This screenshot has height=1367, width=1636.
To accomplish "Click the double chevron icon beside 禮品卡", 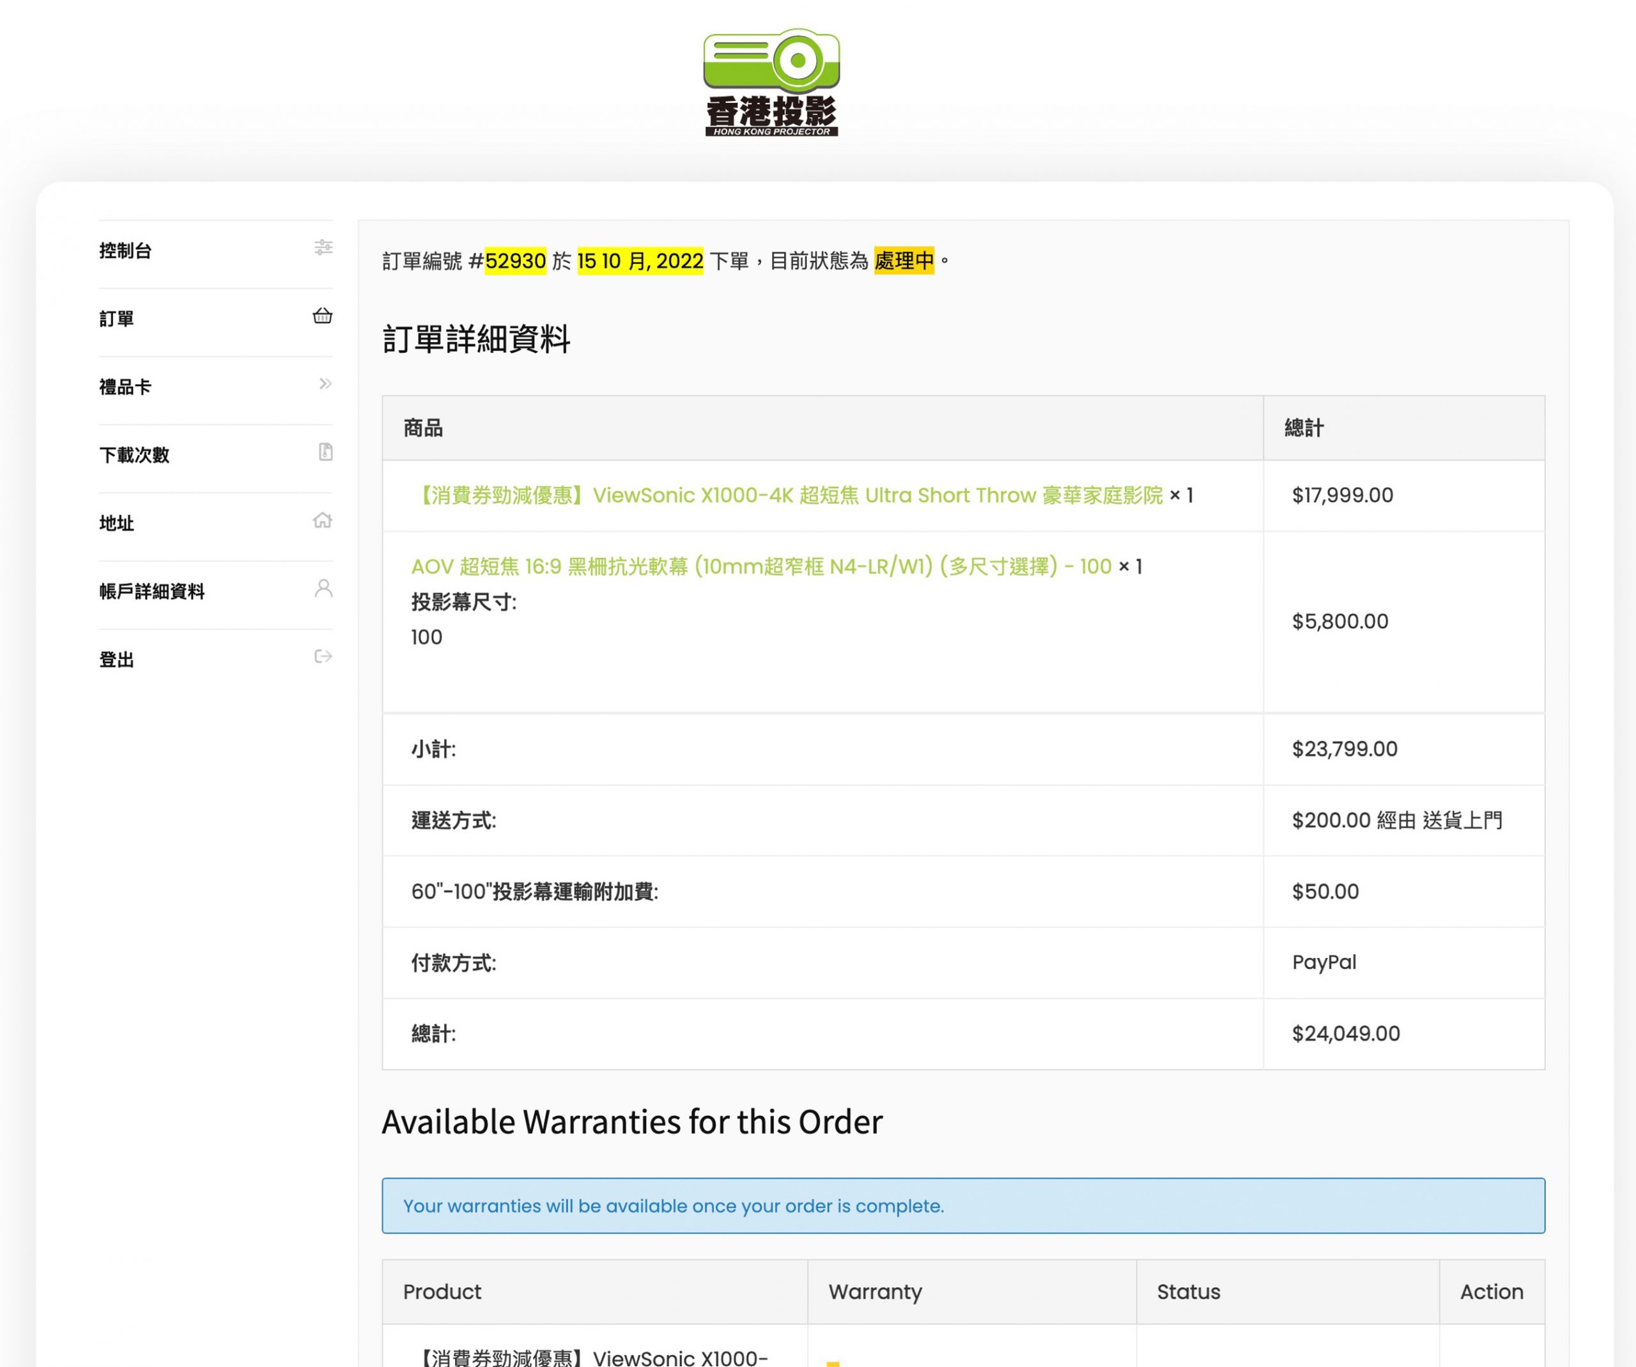I will point(325,384).
